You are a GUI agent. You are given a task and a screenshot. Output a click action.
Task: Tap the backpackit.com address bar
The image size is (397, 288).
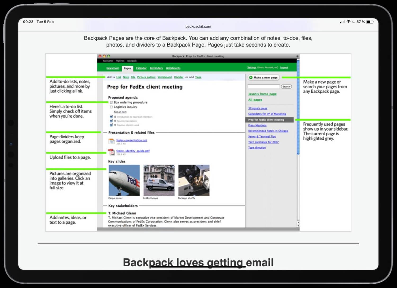pyautogui.click(x=198, y=26)
